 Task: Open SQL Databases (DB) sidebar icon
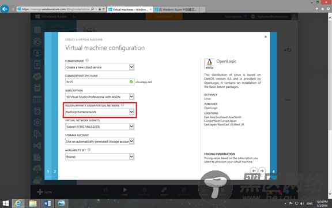pyautogui.click(x=37, y=88)
